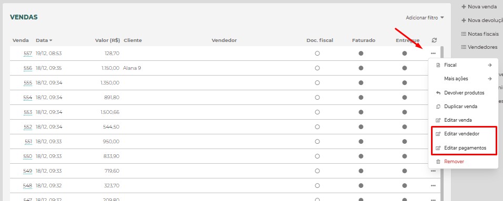This screenshot has width=503, height=201.
Task: Click the list icon beside Vendedores
Action: tap(464, 47)
